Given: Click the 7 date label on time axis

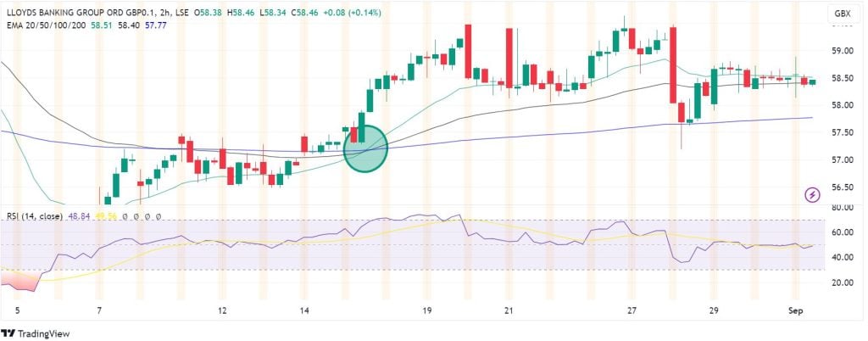Looking at the screenshot, I should (x=98, y=311).
